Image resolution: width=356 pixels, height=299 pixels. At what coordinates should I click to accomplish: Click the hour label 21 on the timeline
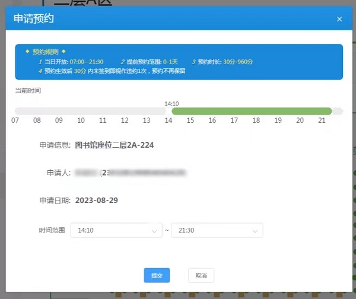click(x=322, y=120)
